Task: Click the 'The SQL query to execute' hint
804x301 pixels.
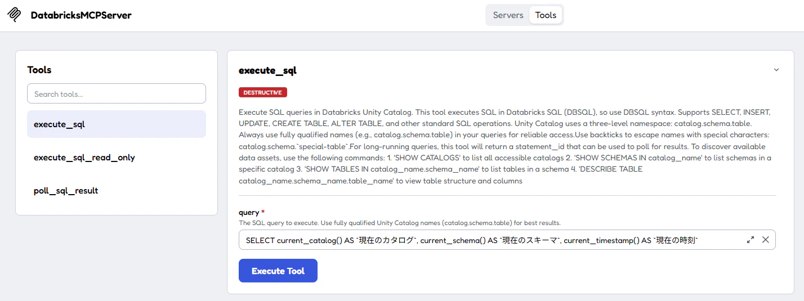Action: tap(400, 223)
